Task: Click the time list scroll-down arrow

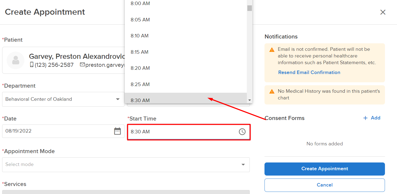Action: tap(249, 100)
